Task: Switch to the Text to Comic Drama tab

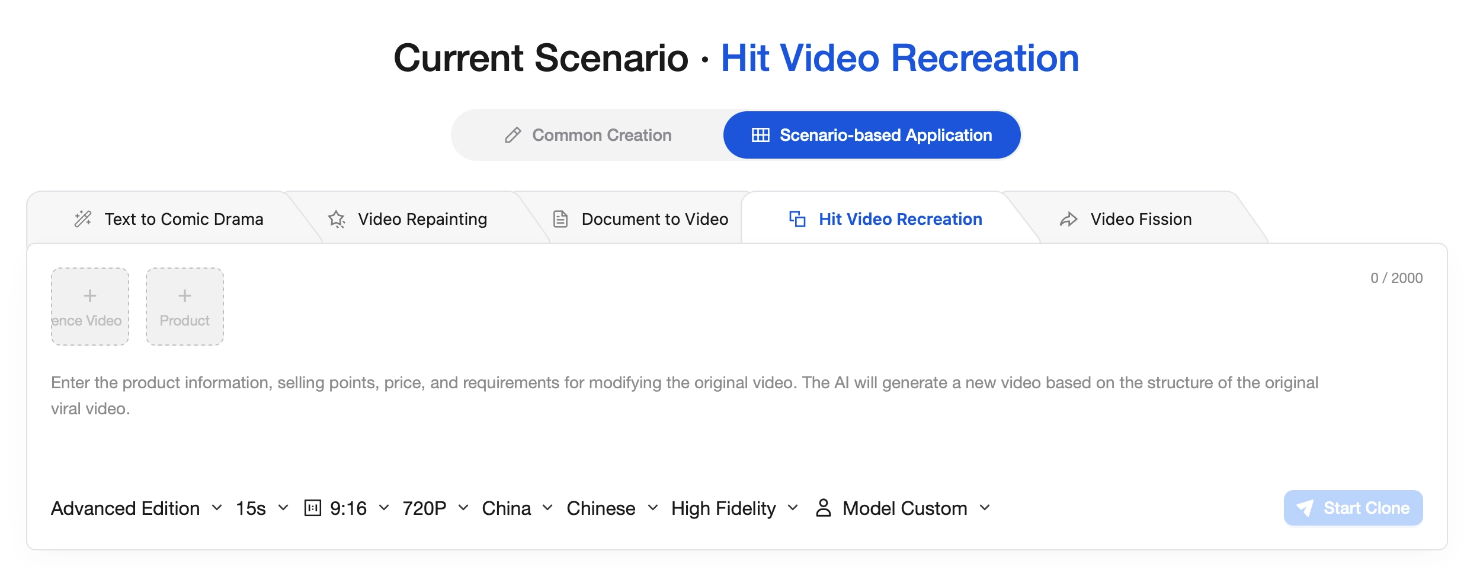Action: [169, 219]
